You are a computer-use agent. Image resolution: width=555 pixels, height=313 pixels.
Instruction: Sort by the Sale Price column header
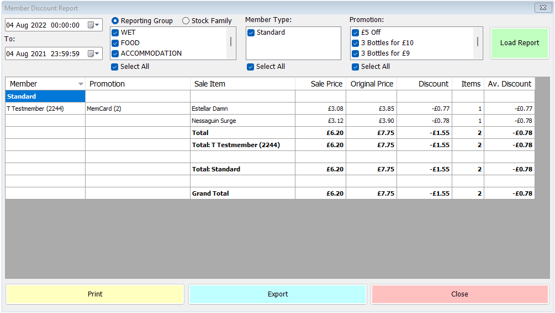[x=320, y=84]
